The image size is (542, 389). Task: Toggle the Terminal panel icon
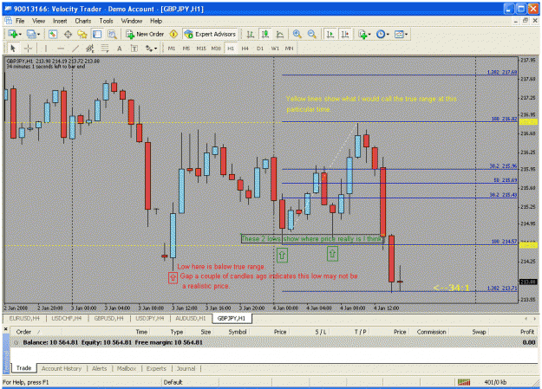[x=97, y=34]
